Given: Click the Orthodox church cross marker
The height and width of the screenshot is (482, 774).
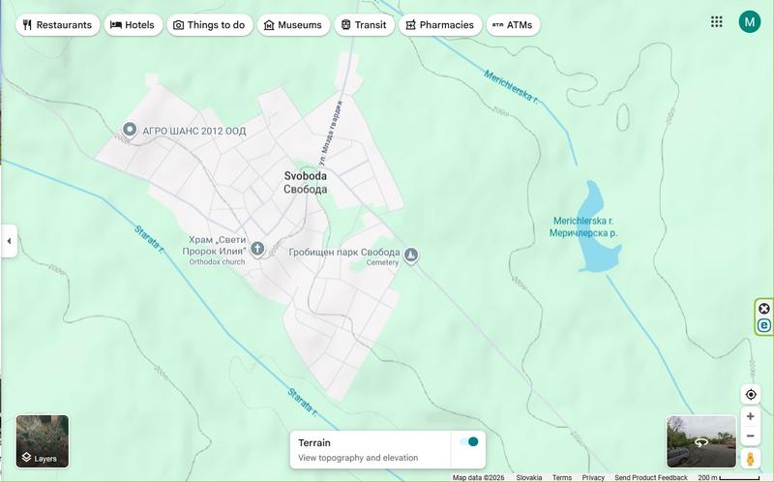Looking at the screenshot, I should (257, 249).
